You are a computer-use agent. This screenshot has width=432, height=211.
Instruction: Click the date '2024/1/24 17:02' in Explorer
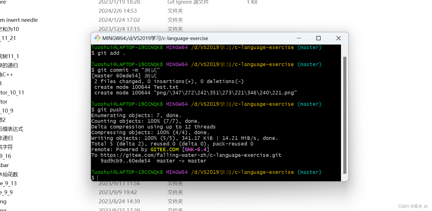119,20
